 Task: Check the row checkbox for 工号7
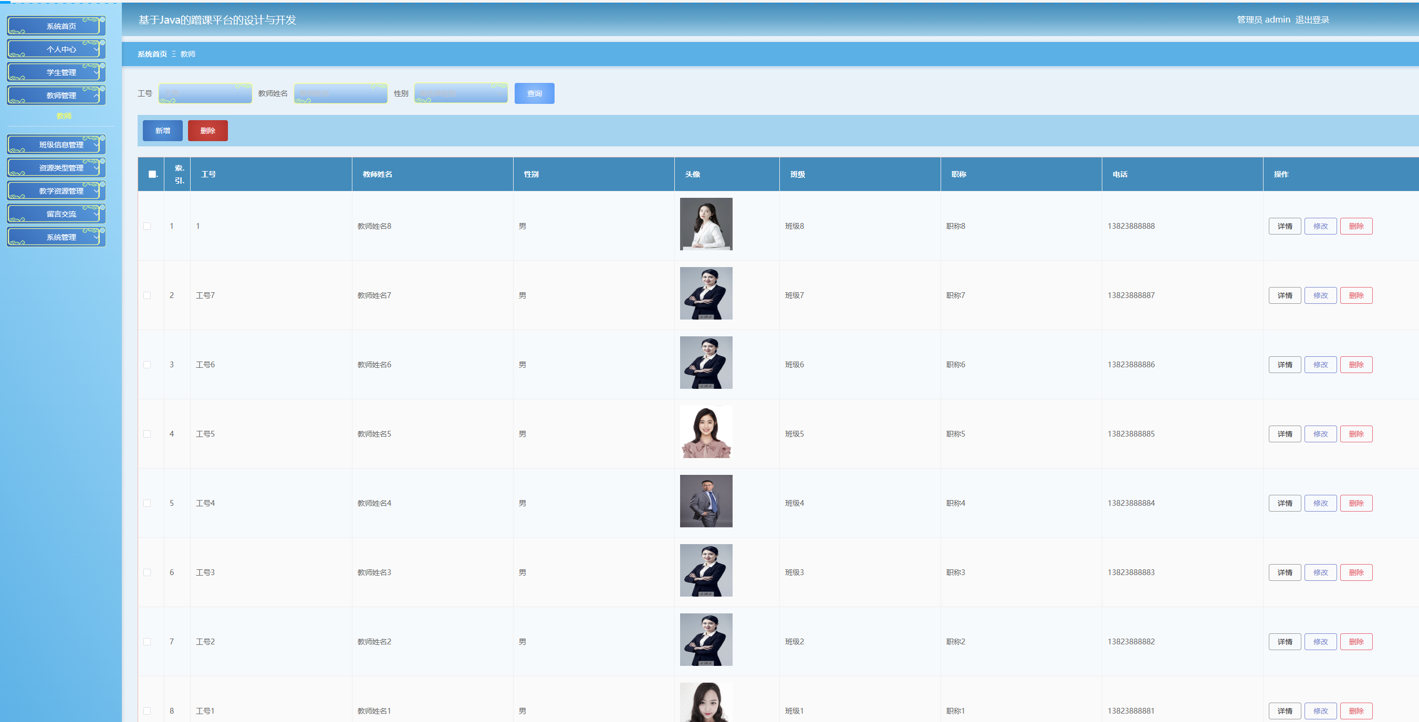coord(147,295)
